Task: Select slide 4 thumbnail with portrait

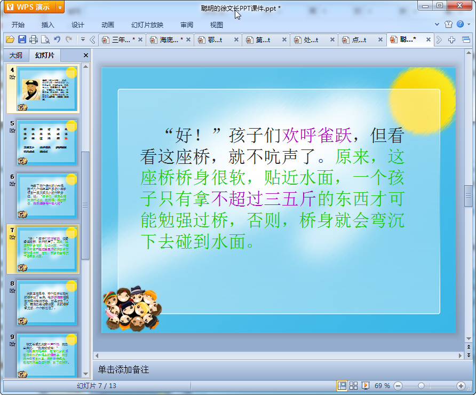Action: coord(47,89)
